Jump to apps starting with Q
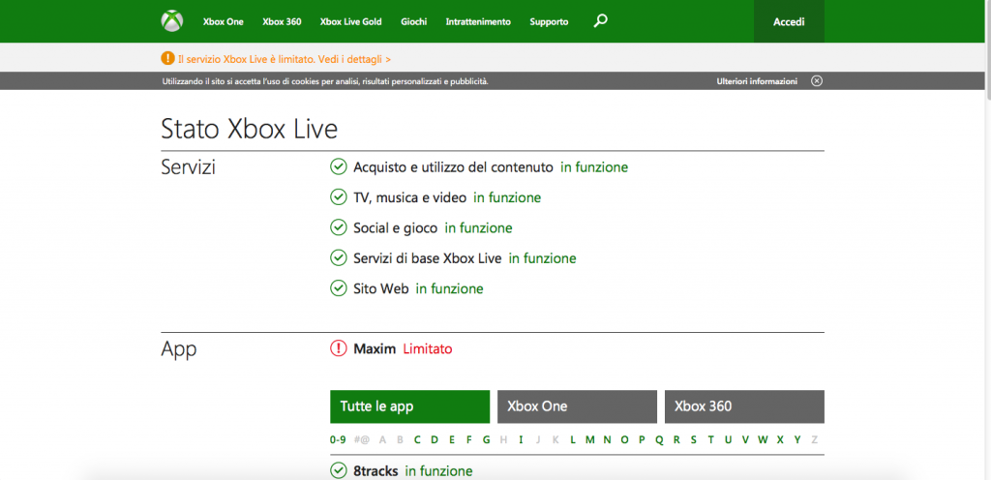This screenshot has width=991, height=480. point(659,440)
